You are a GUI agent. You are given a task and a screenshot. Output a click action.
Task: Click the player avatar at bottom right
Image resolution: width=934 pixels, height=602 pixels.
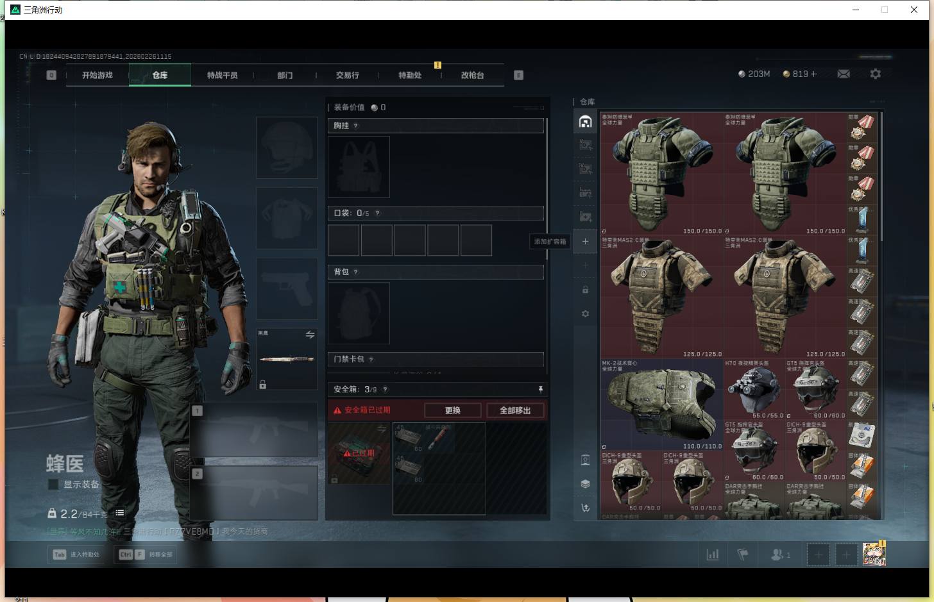coord(873,554)
